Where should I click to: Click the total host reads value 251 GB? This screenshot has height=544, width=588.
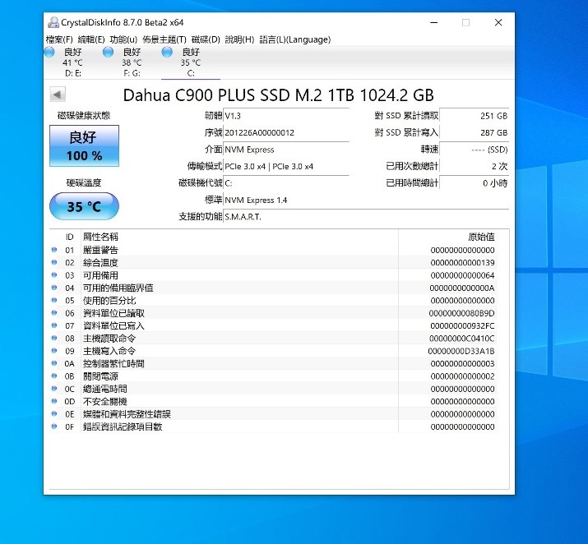click(475, 116)
